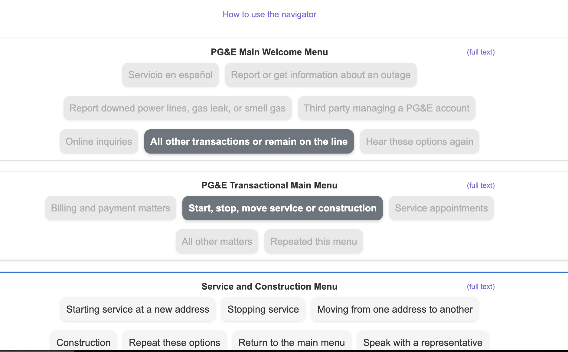Choose 'Repeated this menu'
This screenshot has width=568, height=352.
click(x=313, y=241)
